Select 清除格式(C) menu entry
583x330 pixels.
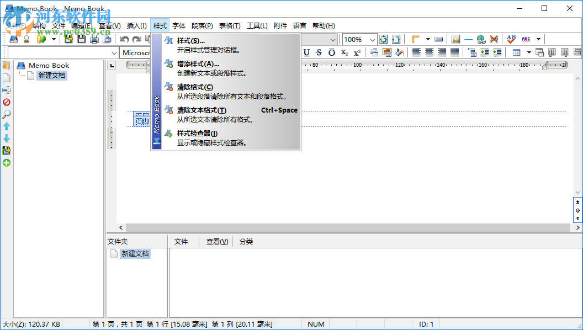click(231, 92)
